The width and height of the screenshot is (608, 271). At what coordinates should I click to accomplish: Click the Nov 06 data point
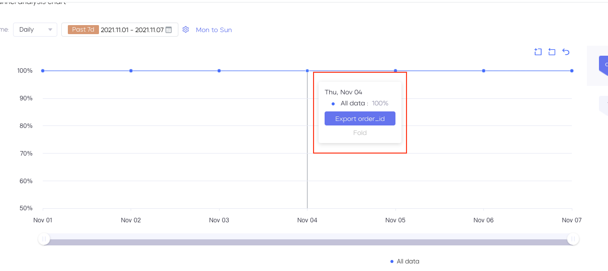point(483,71)
